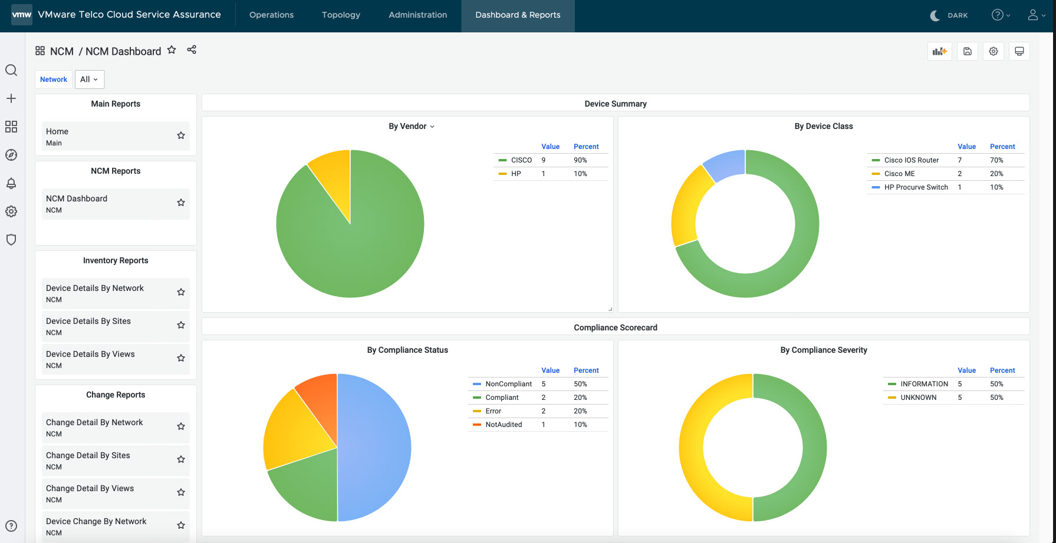
Task: Click the CISCO legend color swatch
Action: [502, 160]
